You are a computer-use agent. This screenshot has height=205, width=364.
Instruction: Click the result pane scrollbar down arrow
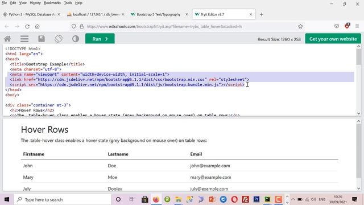pos(359,188)
